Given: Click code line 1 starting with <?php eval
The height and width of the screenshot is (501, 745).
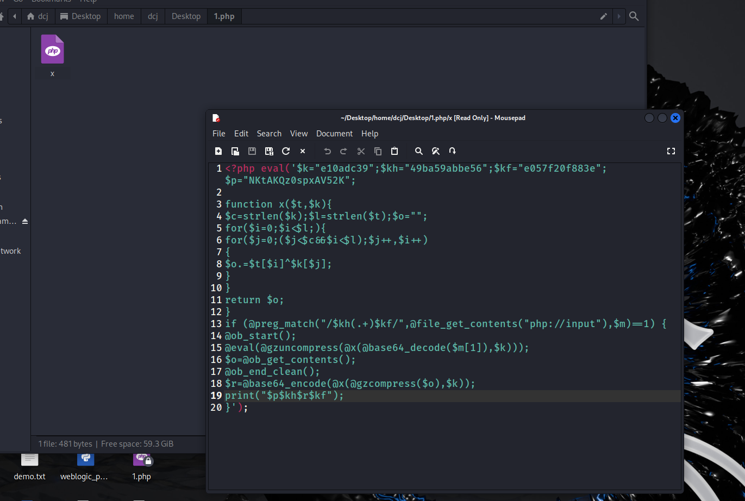Looking at the screenshot, I should 416,168.
